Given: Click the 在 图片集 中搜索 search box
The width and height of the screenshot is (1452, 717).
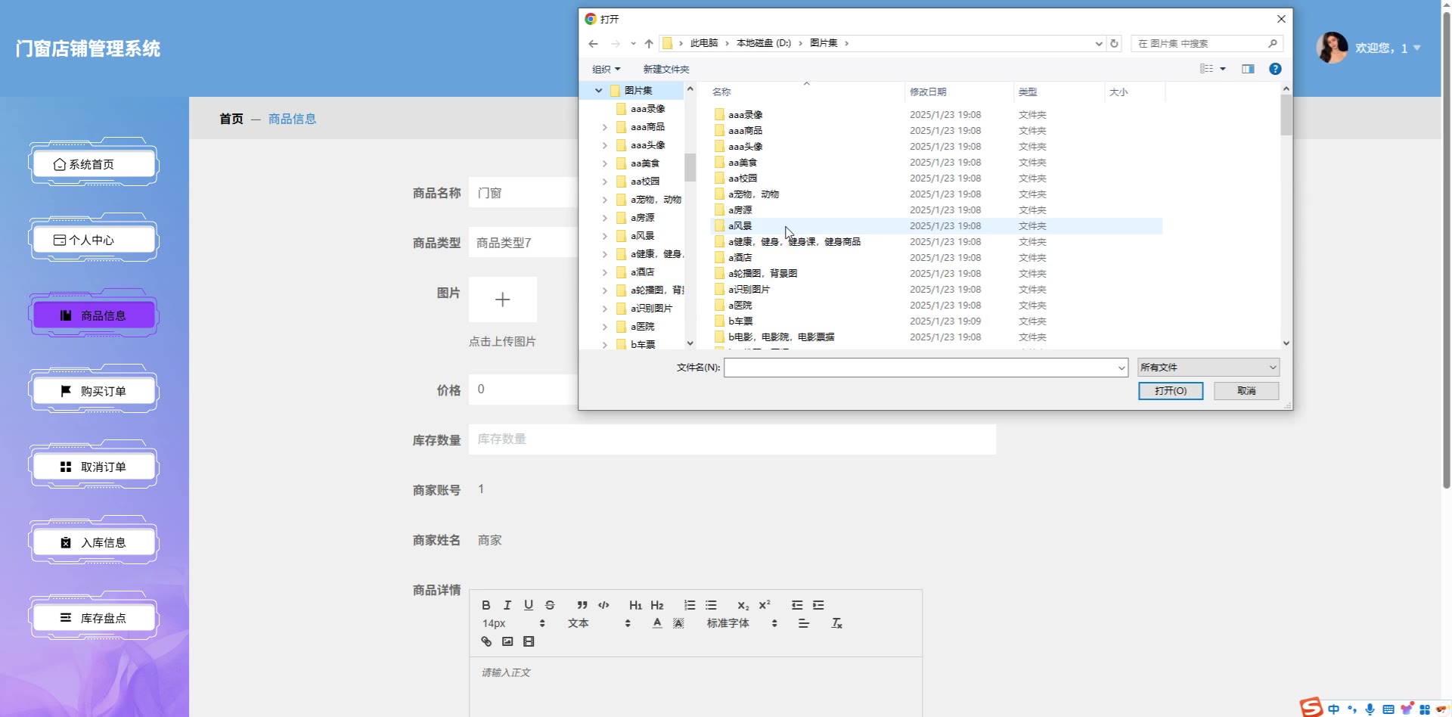Looking at the screenshot, I should [1207, 43].
